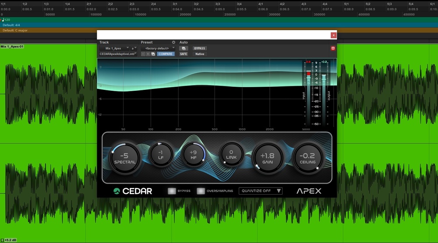Image resolution: width=438 pixels, height=243 pixels.
Task: Click the COMPARE button
Action: click(x=166, y=54)
